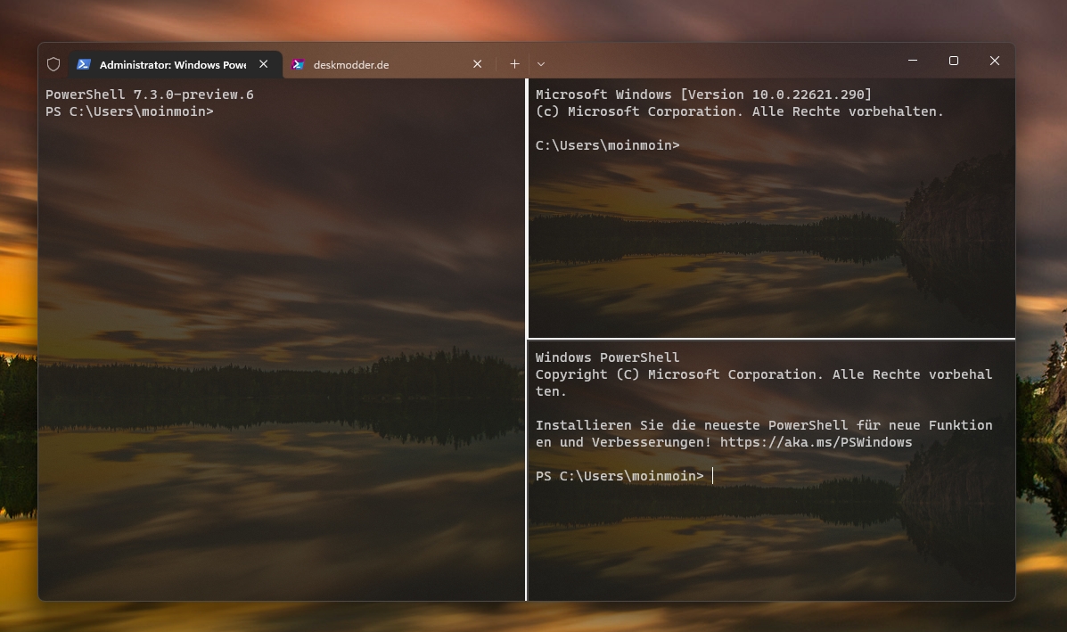
Task: Focus the PowerShell 7.3.0-preview.6 pane
Action: click(282, 341)
